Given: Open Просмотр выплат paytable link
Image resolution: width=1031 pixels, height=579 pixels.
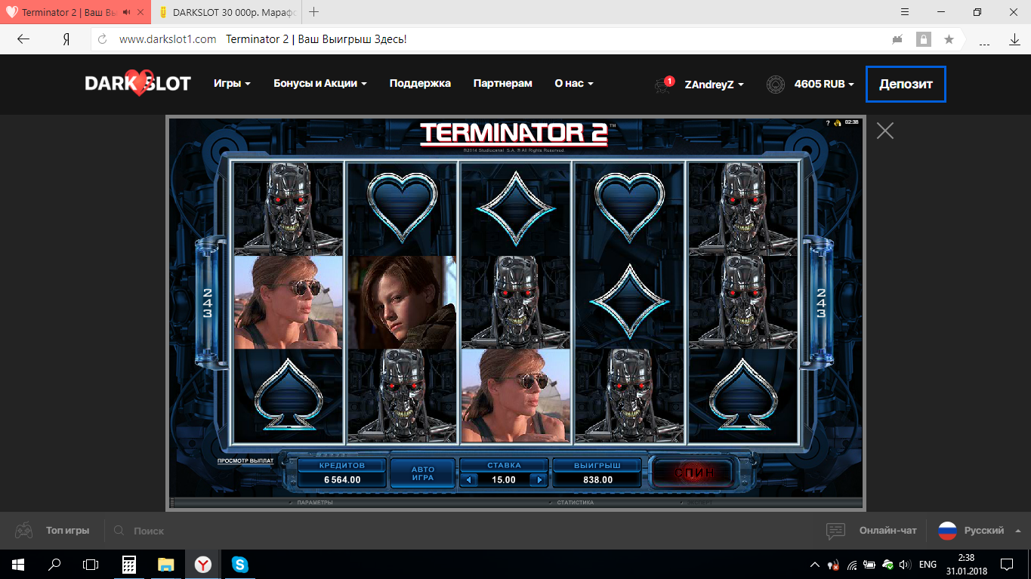Looking at the screenshot, I should (245, 460).
